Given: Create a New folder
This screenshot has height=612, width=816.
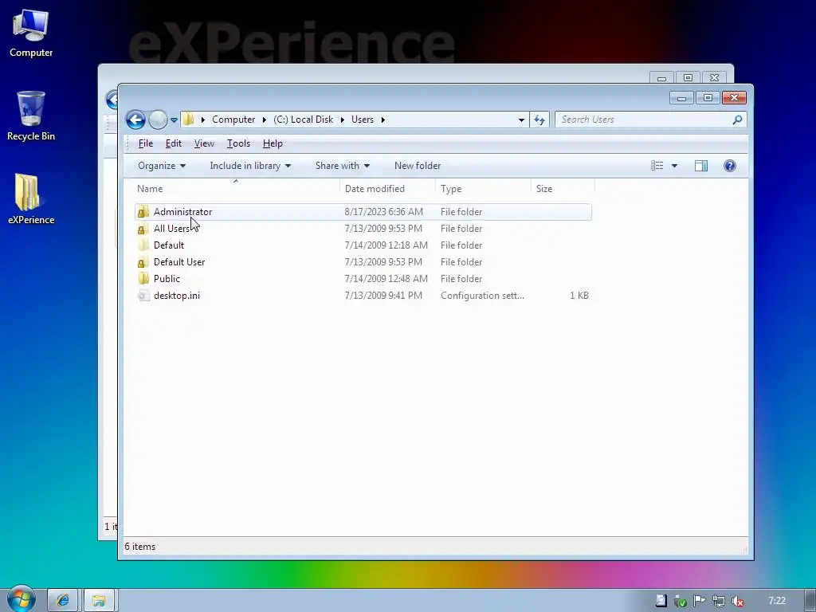Looking at the screenshot, I should click(x=418, y=166).
